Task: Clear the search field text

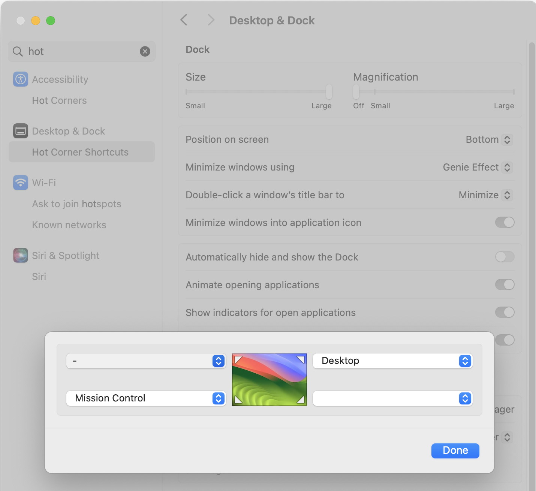Action: pyautogui.click(x=145, y=51)
